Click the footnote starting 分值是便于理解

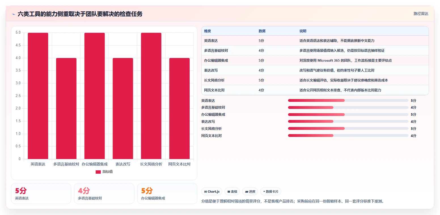coord(293,201)
